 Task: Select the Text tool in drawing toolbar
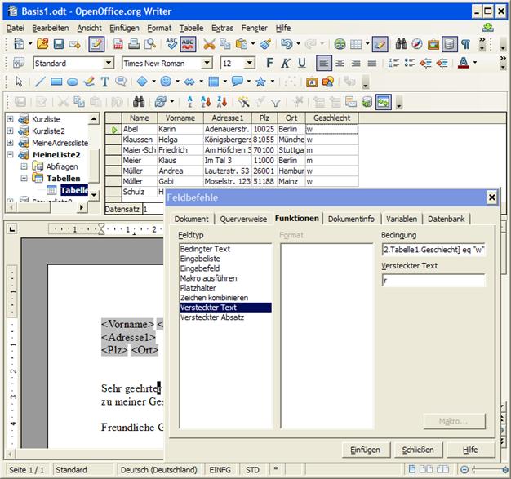104,82
